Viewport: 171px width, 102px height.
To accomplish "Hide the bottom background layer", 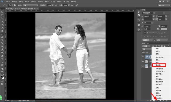I will click(143, 66).
